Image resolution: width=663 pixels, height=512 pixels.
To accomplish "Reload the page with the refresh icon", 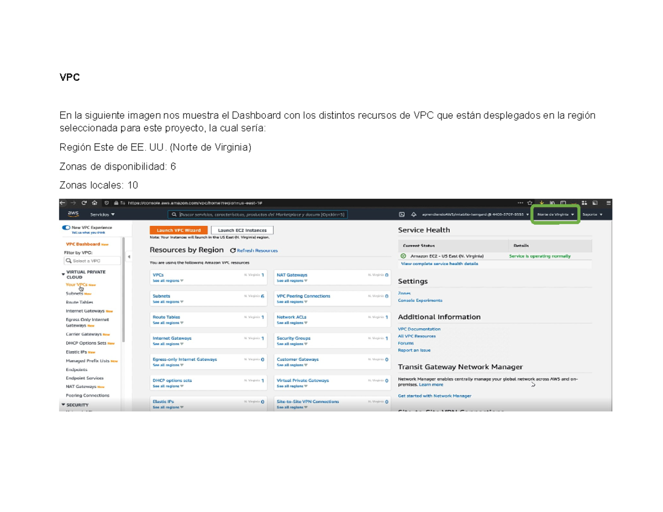I will click(84, 203).
